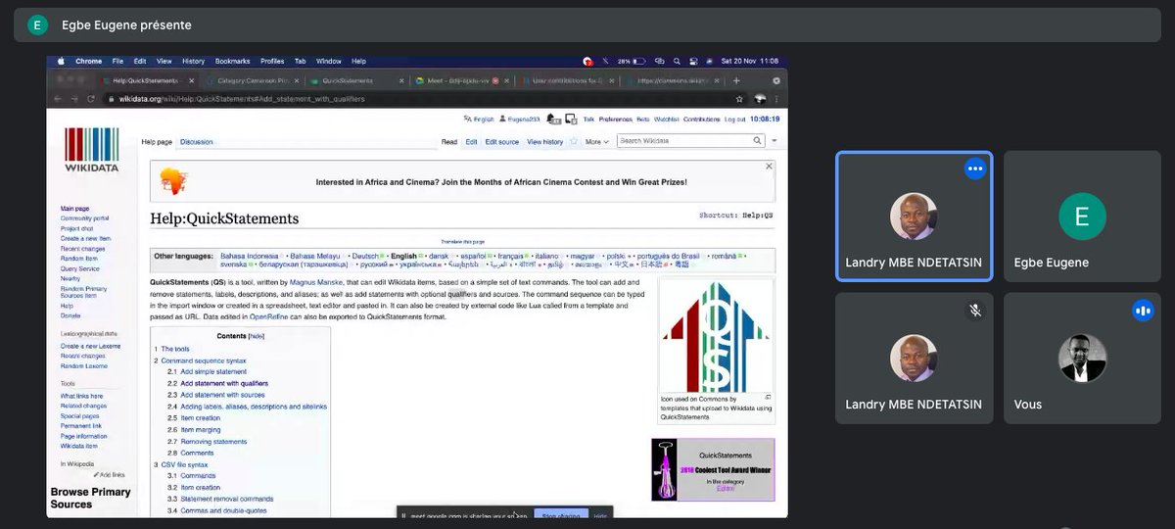Select the Vous participant tile
1175x529 pixels.
click(x=1082, y=358)
